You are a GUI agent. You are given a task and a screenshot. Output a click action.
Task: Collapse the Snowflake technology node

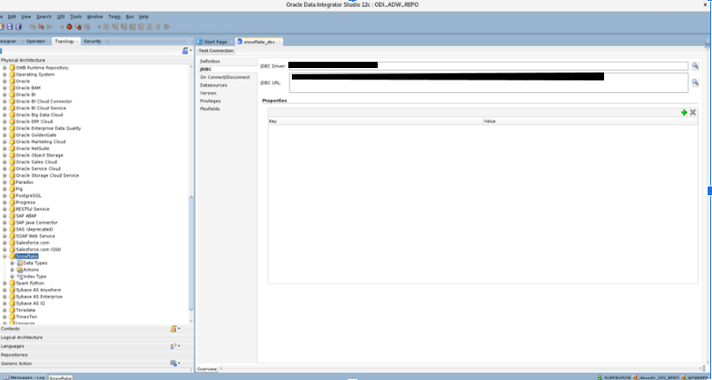point(5,256)
